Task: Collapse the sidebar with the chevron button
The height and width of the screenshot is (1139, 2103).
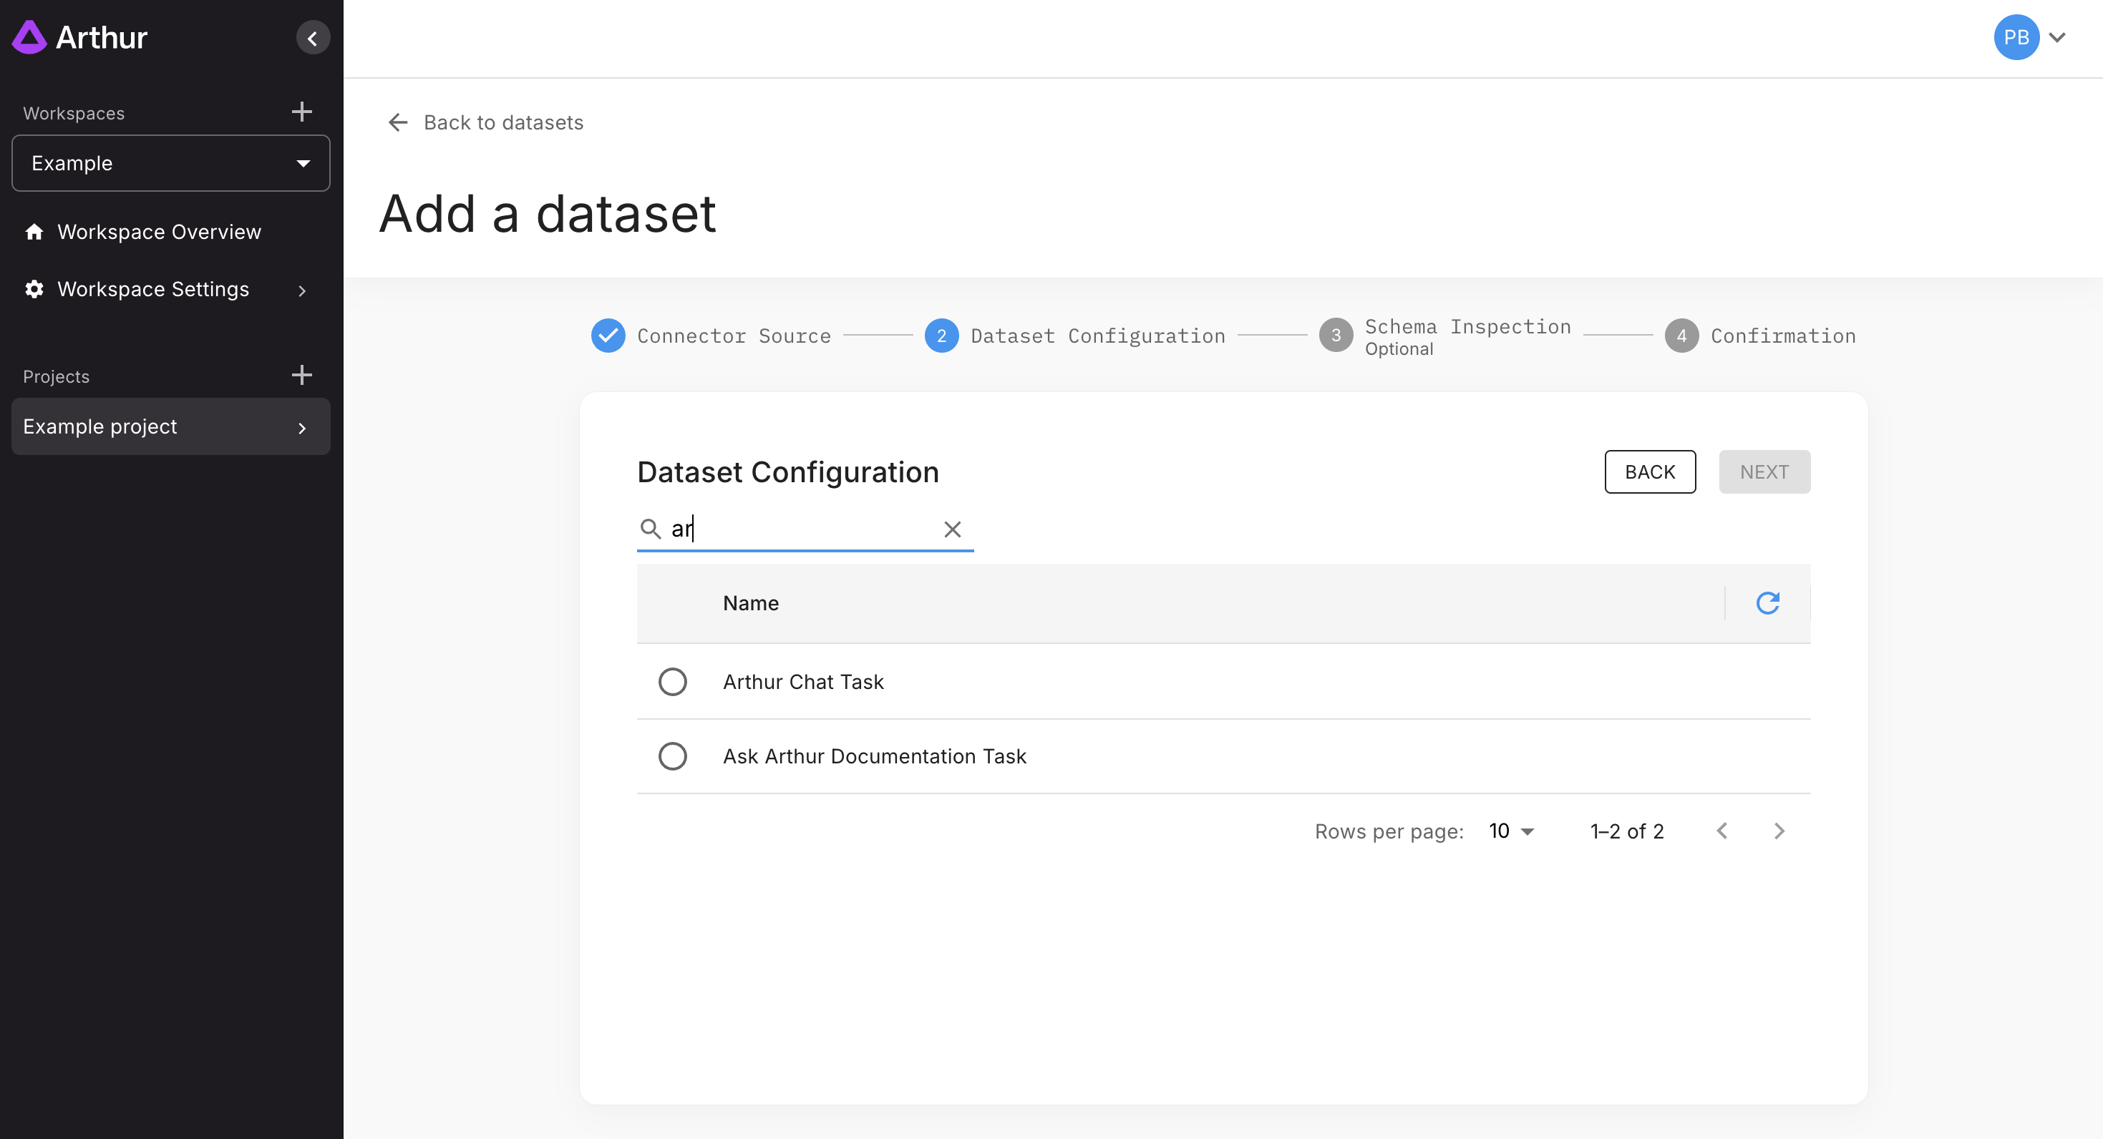Action: [313, 37]
